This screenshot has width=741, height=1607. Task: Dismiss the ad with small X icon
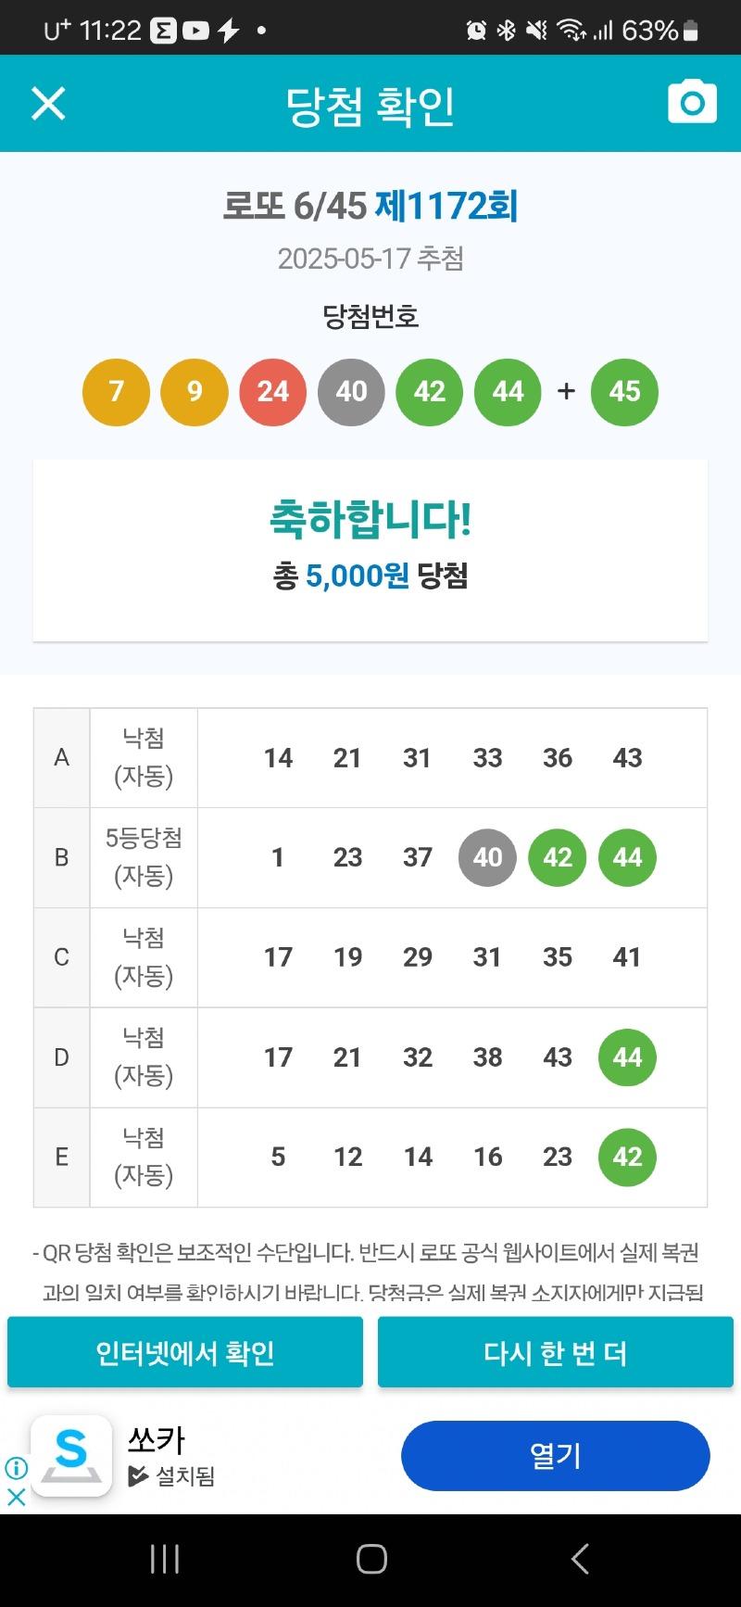coord(16,1497)
